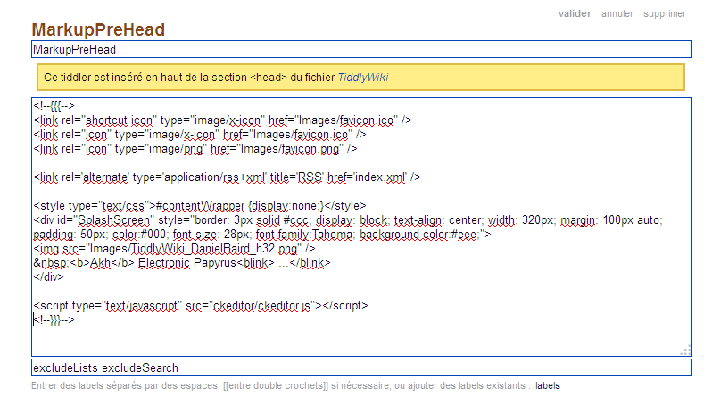712x396 pixels.
Task: Click annuler to cancel editing
Action: point(617,13)
